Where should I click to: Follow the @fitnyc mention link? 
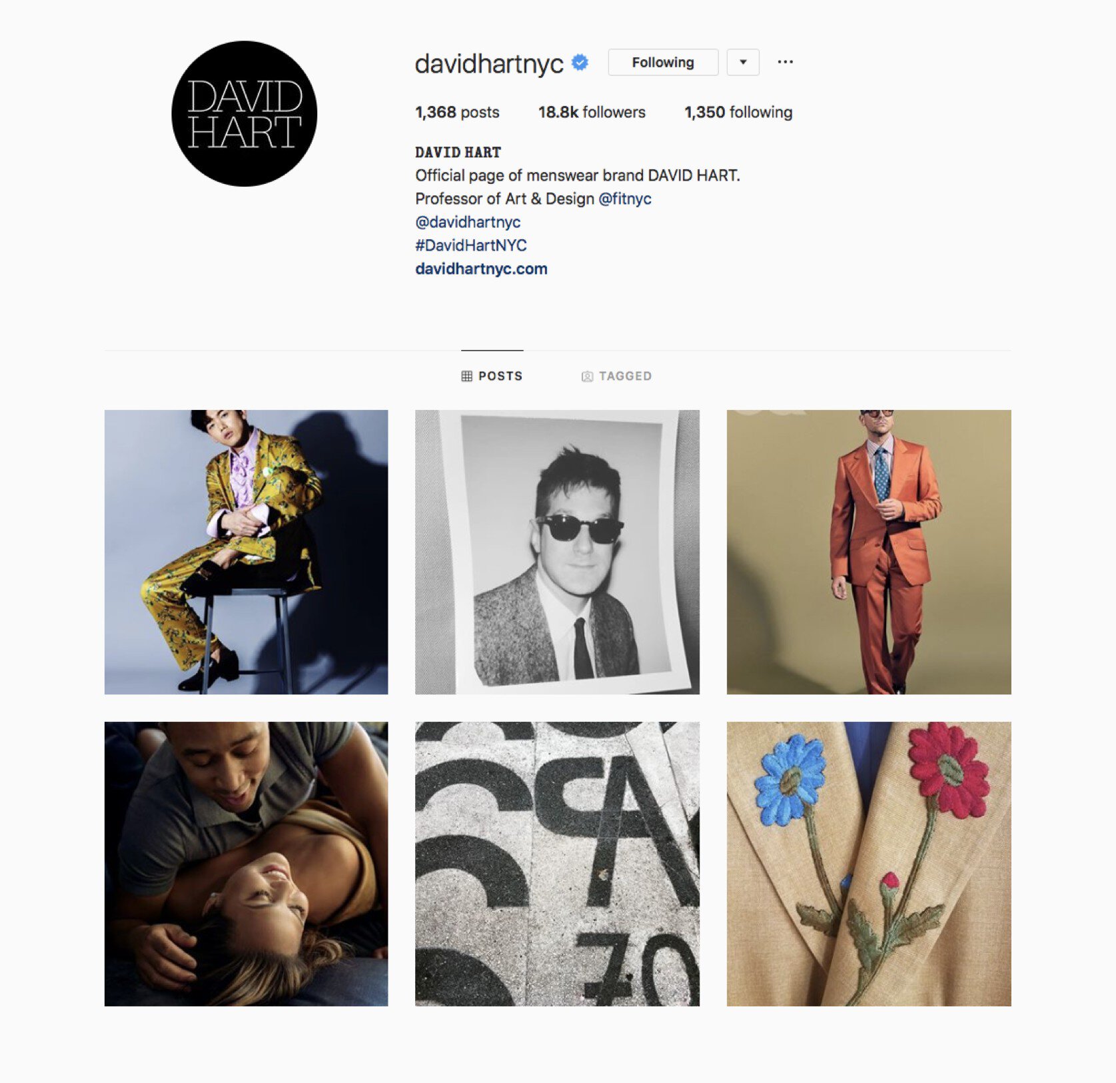pos(625,199)
